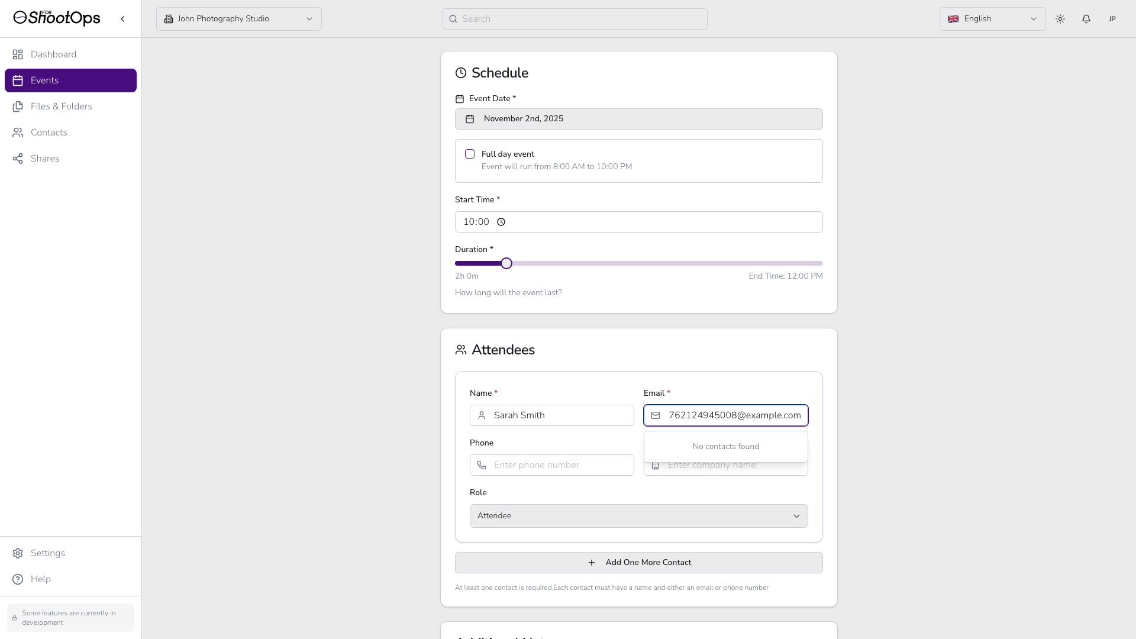Click the ShootOps logo
The width and height of the screenshot is (1136, 639).
[57, 18]
